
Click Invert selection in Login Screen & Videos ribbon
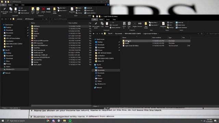pos(181,28)
